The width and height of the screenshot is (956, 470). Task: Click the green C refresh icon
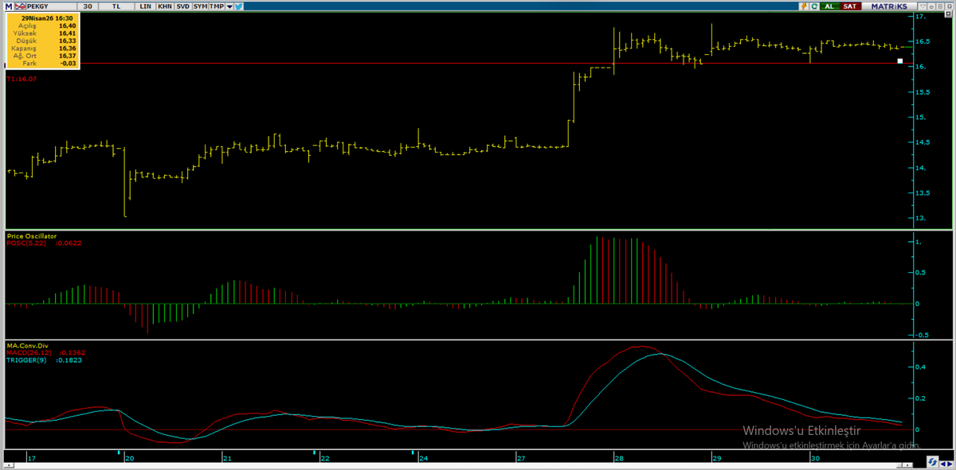814,6
